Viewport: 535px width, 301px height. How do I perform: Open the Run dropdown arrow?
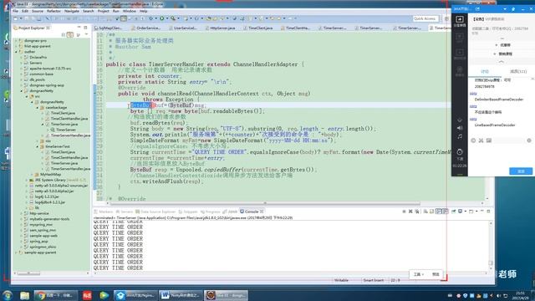click(167, 18)
